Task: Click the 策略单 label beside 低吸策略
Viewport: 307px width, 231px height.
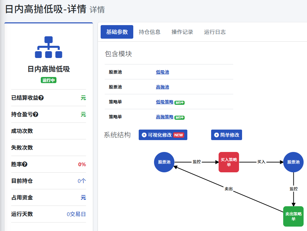Action: click(x=115, y=102)
